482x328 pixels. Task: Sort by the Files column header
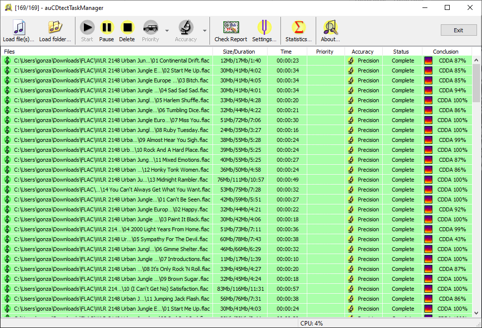click(107, 51)
